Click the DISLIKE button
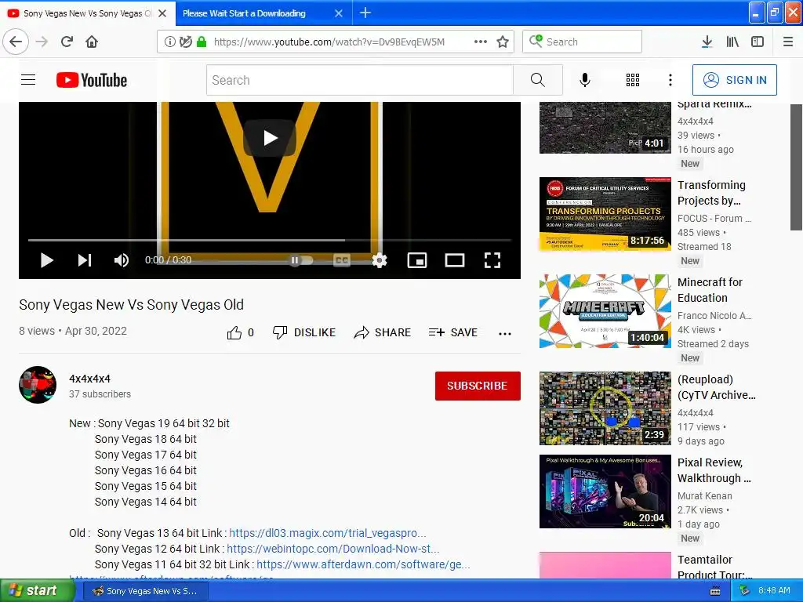 click(304, 332)
